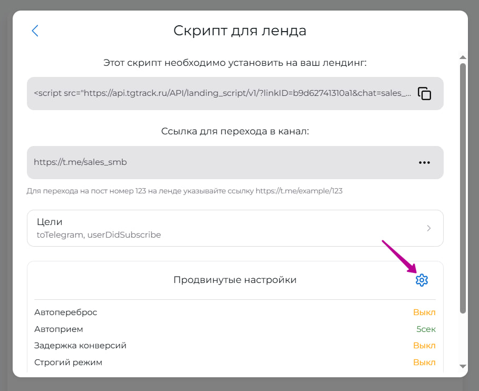Click Выкл value next to Задержка конверсий
This screenshot has width=479, height=391.
[x=424, y=346]
